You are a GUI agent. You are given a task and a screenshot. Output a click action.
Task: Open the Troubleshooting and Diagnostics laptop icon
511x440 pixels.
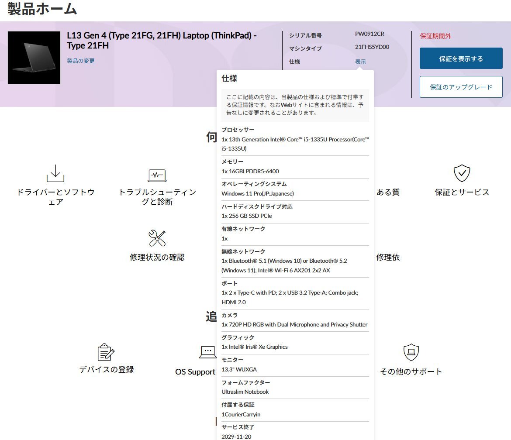point(157,175)
